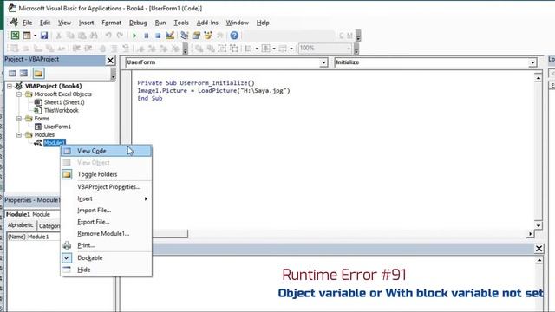Viewport: 555px width, 312px height.
Task: Close the bottom pane with X button
Action: pos(539,249)
